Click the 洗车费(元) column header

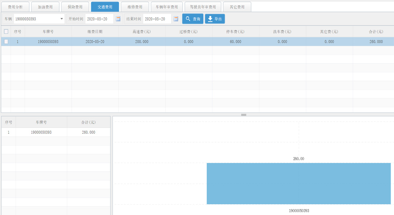(283, 32)
